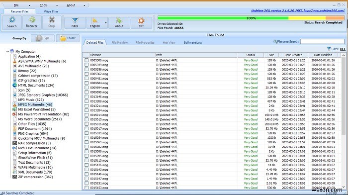Click the file list vertical scrollbar
The width and height of the screenshot is (348, 195).
click(344, 121)
